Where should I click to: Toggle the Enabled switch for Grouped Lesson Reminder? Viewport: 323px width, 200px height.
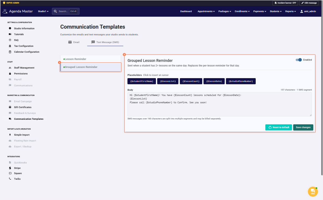299,60
